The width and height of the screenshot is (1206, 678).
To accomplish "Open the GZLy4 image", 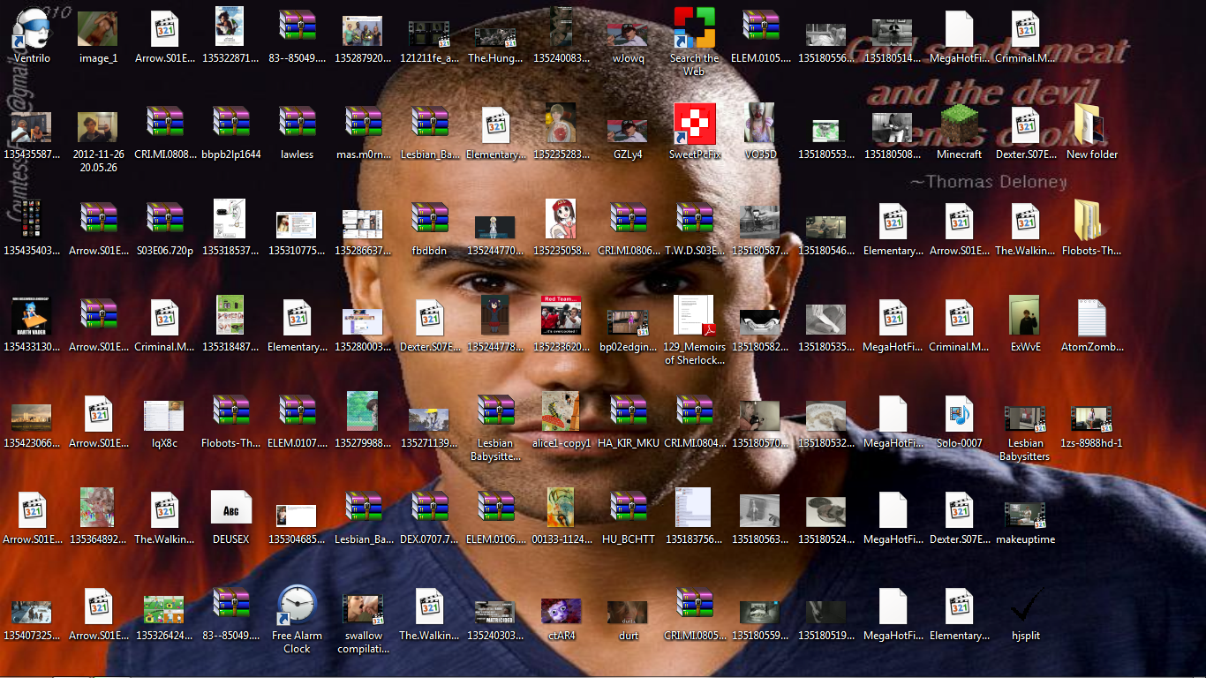I will pyautogui.click(x=628, y=132).
